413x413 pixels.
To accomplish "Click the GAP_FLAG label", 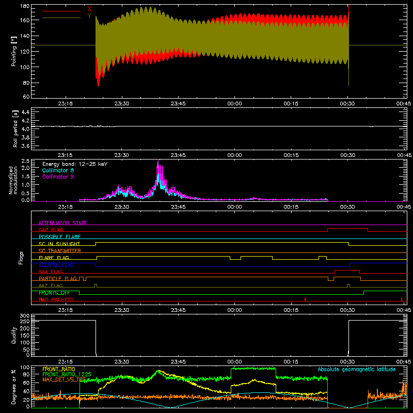I will 51,230.
